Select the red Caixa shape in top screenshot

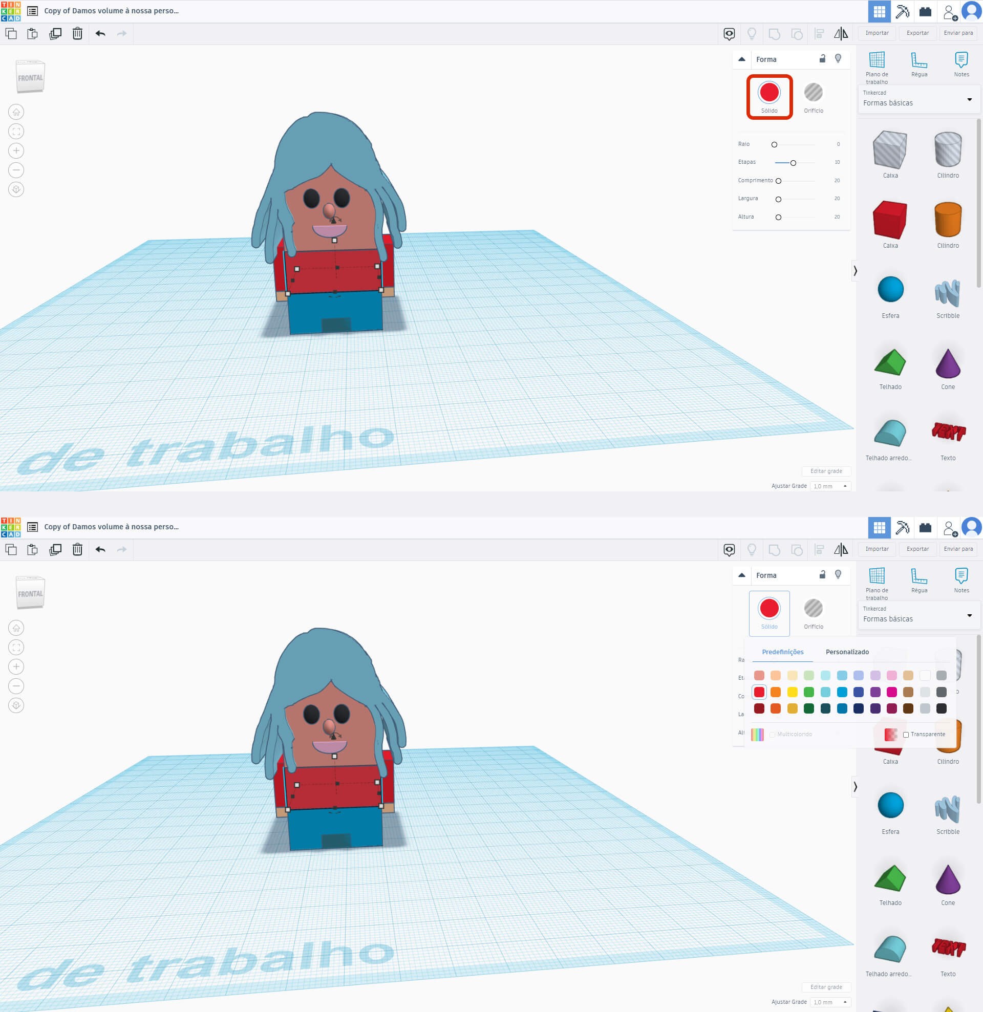(x=890, y=225)
